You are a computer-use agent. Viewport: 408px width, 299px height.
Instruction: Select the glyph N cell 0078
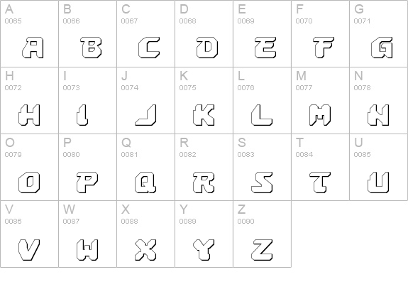tap(379, 100)
